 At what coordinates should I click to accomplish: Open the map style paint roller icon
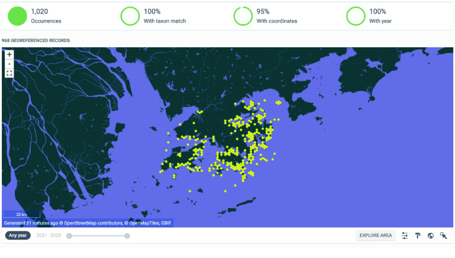pos(418,236)
